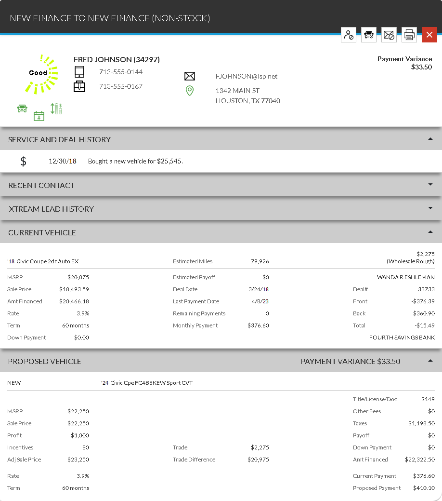Collapse the Current Vehicle section
The width and height of the screenshot is (442, 501).
tap(430, 232)
